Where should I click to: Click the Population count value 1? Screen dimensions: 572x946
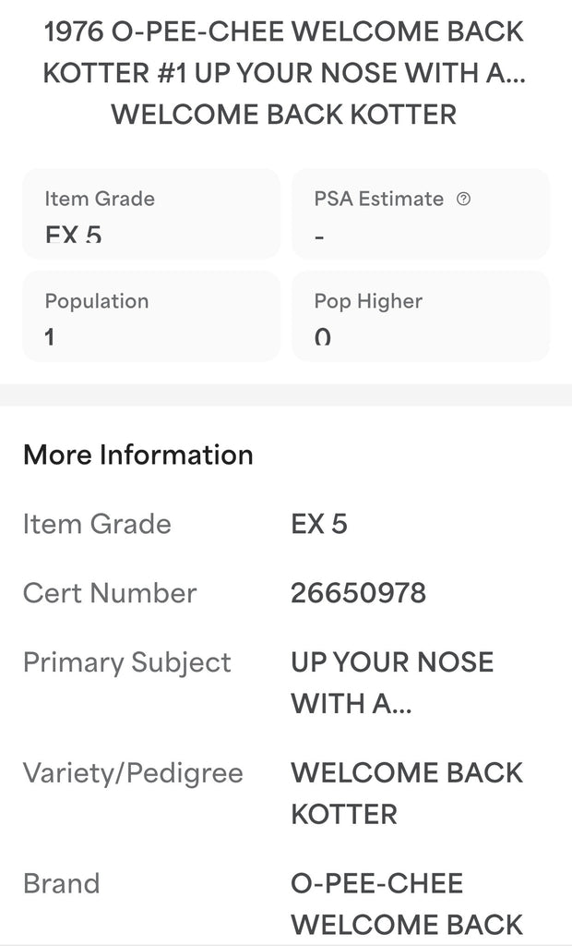coord(50,337)
